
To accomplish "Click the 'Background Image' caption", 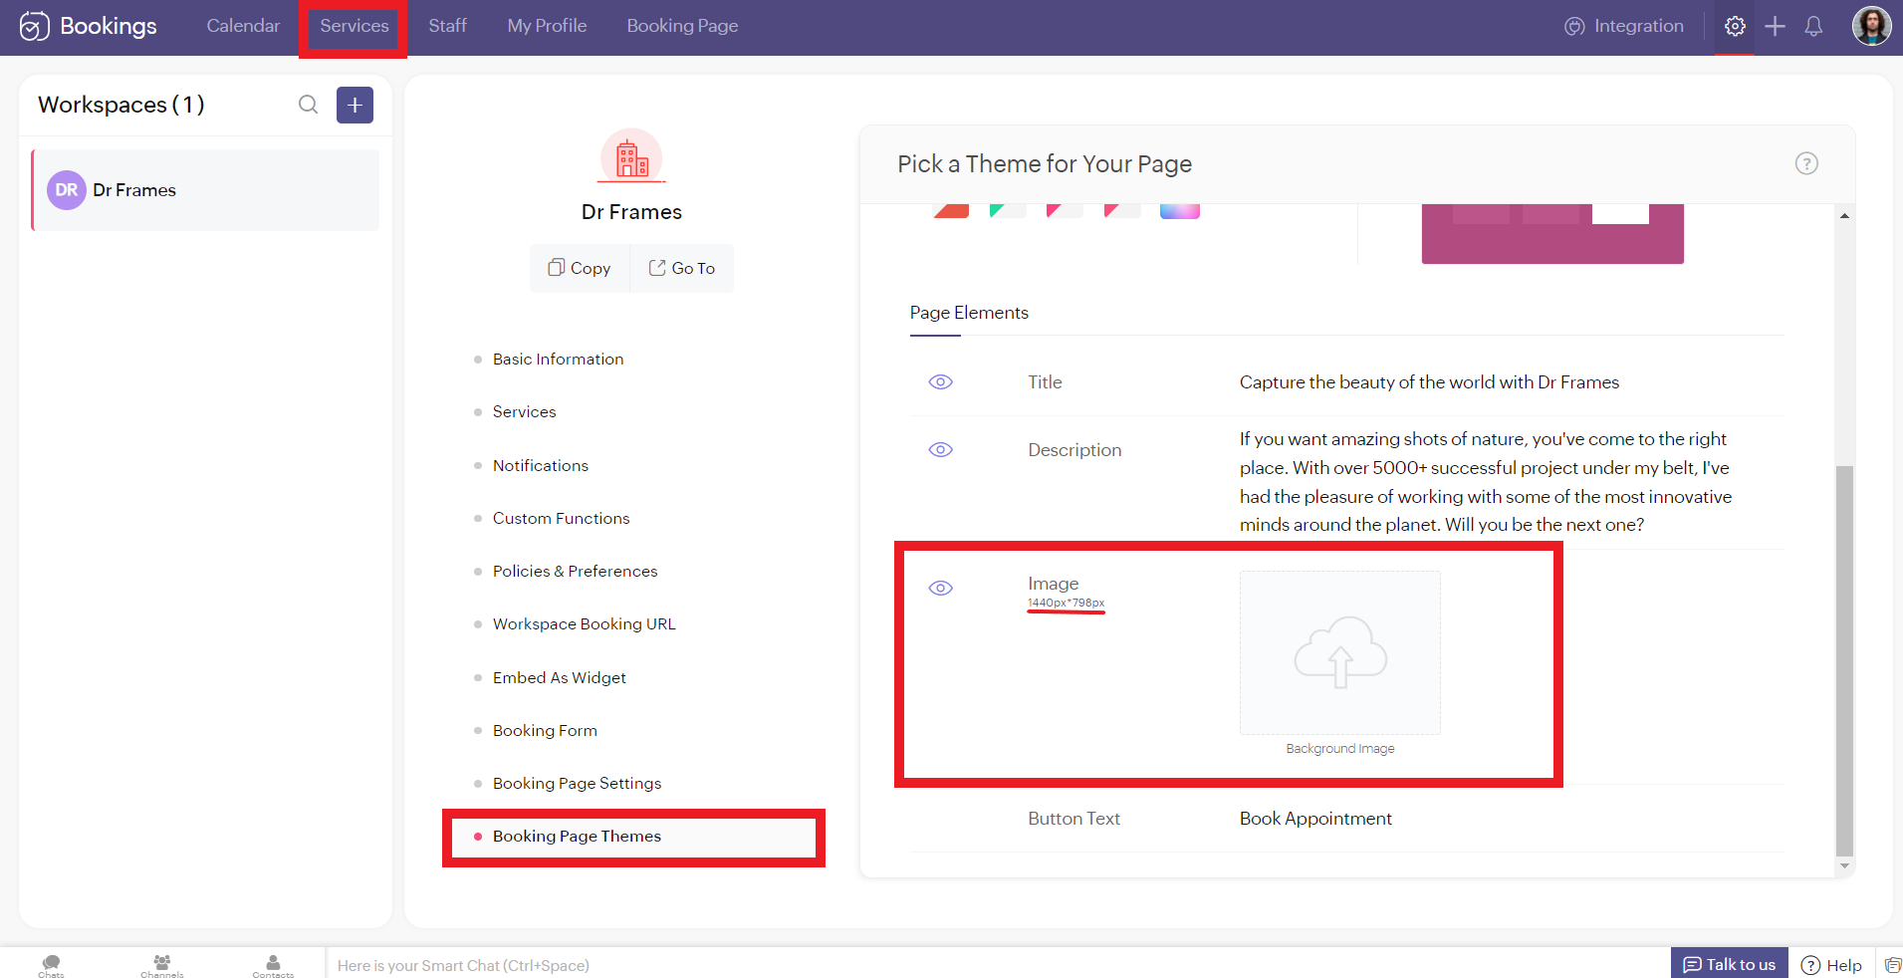I will (x=1340, y=749).
